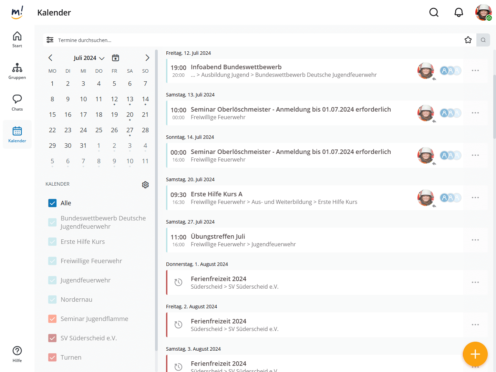Open the filter options icon in the search bar
Viewport: 496px width, 372px height.
50,40
